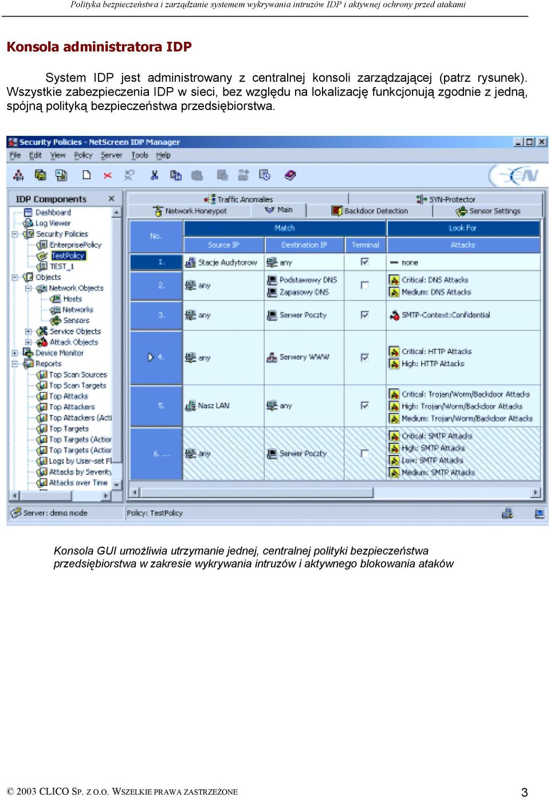Viewport: 550px width, 797px height.
Task: Open Log Viewer in the tree
Action: [53, 223]
